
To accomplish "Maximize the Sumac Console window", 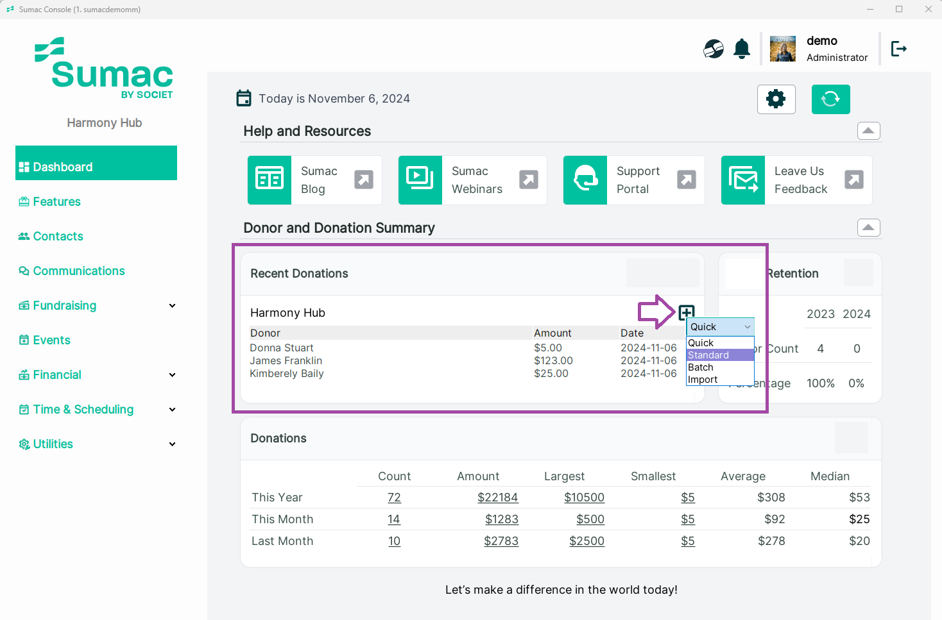I will coord(899,9).
